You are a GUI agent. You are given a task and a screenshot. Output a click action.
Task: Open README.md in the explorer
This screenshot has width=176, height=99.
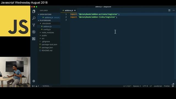[x=47, y=51]
